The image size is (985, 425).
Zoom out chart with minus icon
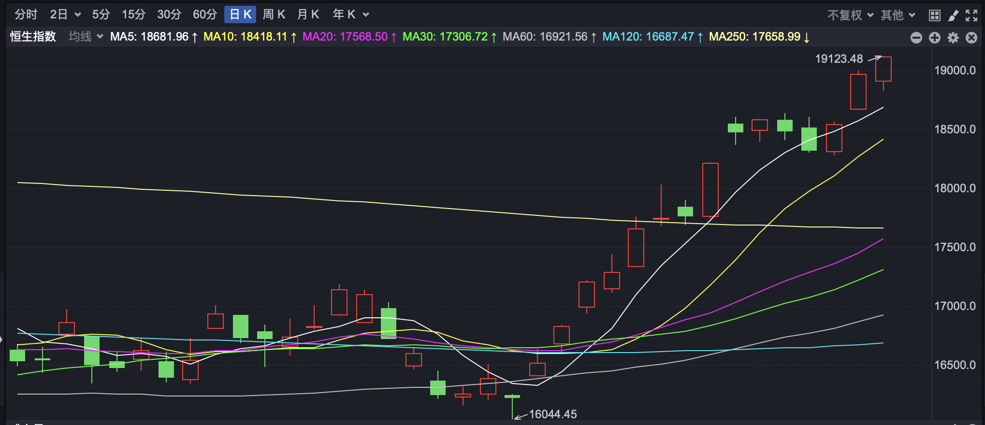[x=916, y=38]
